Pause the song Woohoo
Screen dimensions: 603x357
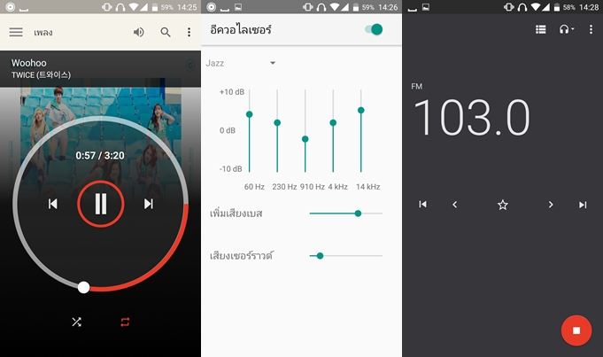coord(100,204)
